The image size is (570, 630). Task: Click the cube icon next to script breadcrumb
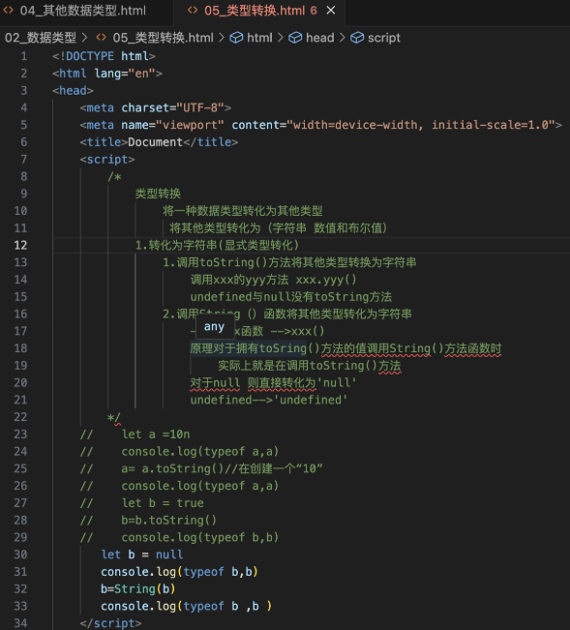[357, 38]
